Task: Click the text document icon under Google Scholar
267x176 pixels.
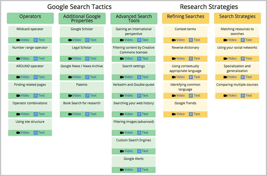Action: (x=87, y=40)
